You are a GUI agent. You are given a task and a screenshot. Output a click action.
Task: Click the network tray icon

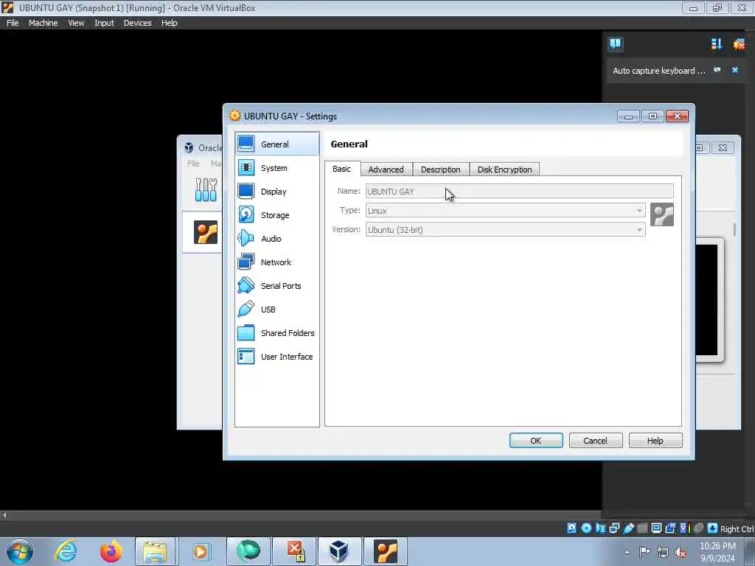(663, 552)
